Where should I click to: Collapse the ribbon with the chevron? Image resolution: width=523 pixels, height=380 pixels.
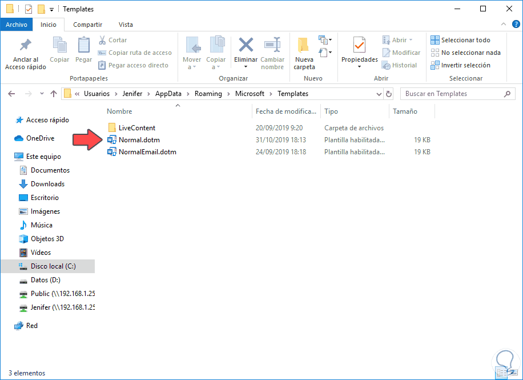click(504, 24)
